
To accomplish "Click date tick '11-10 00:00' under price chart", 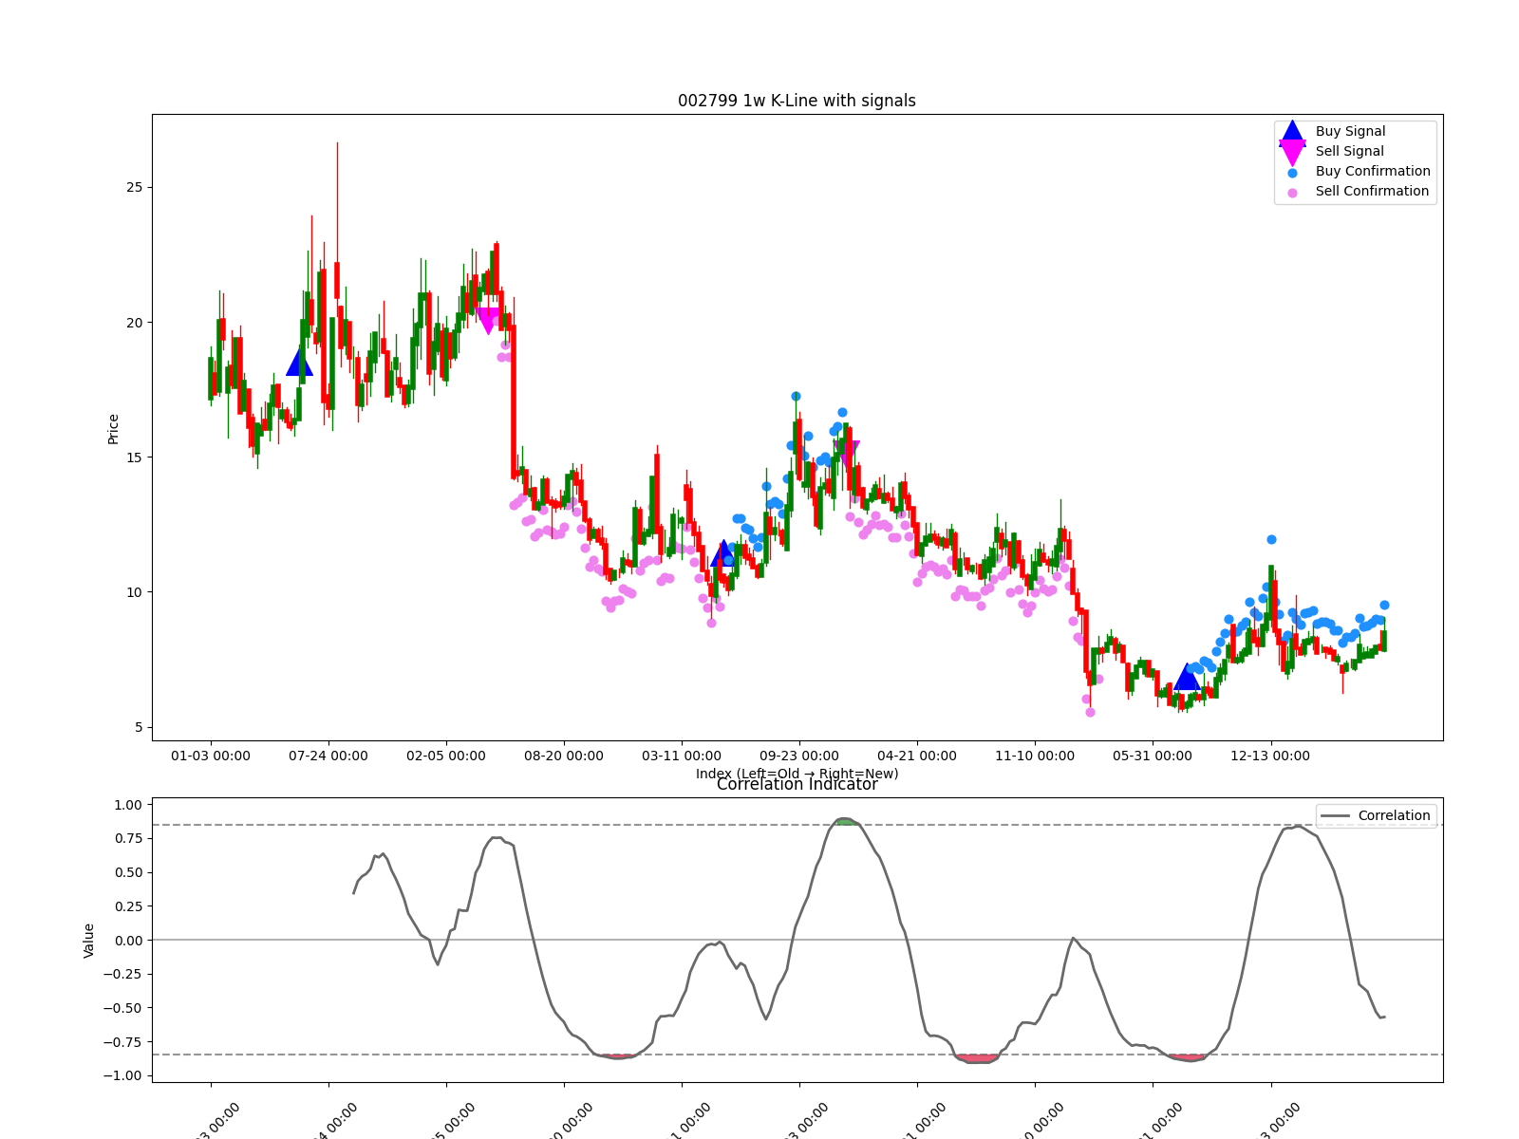I will point(1035,756).
